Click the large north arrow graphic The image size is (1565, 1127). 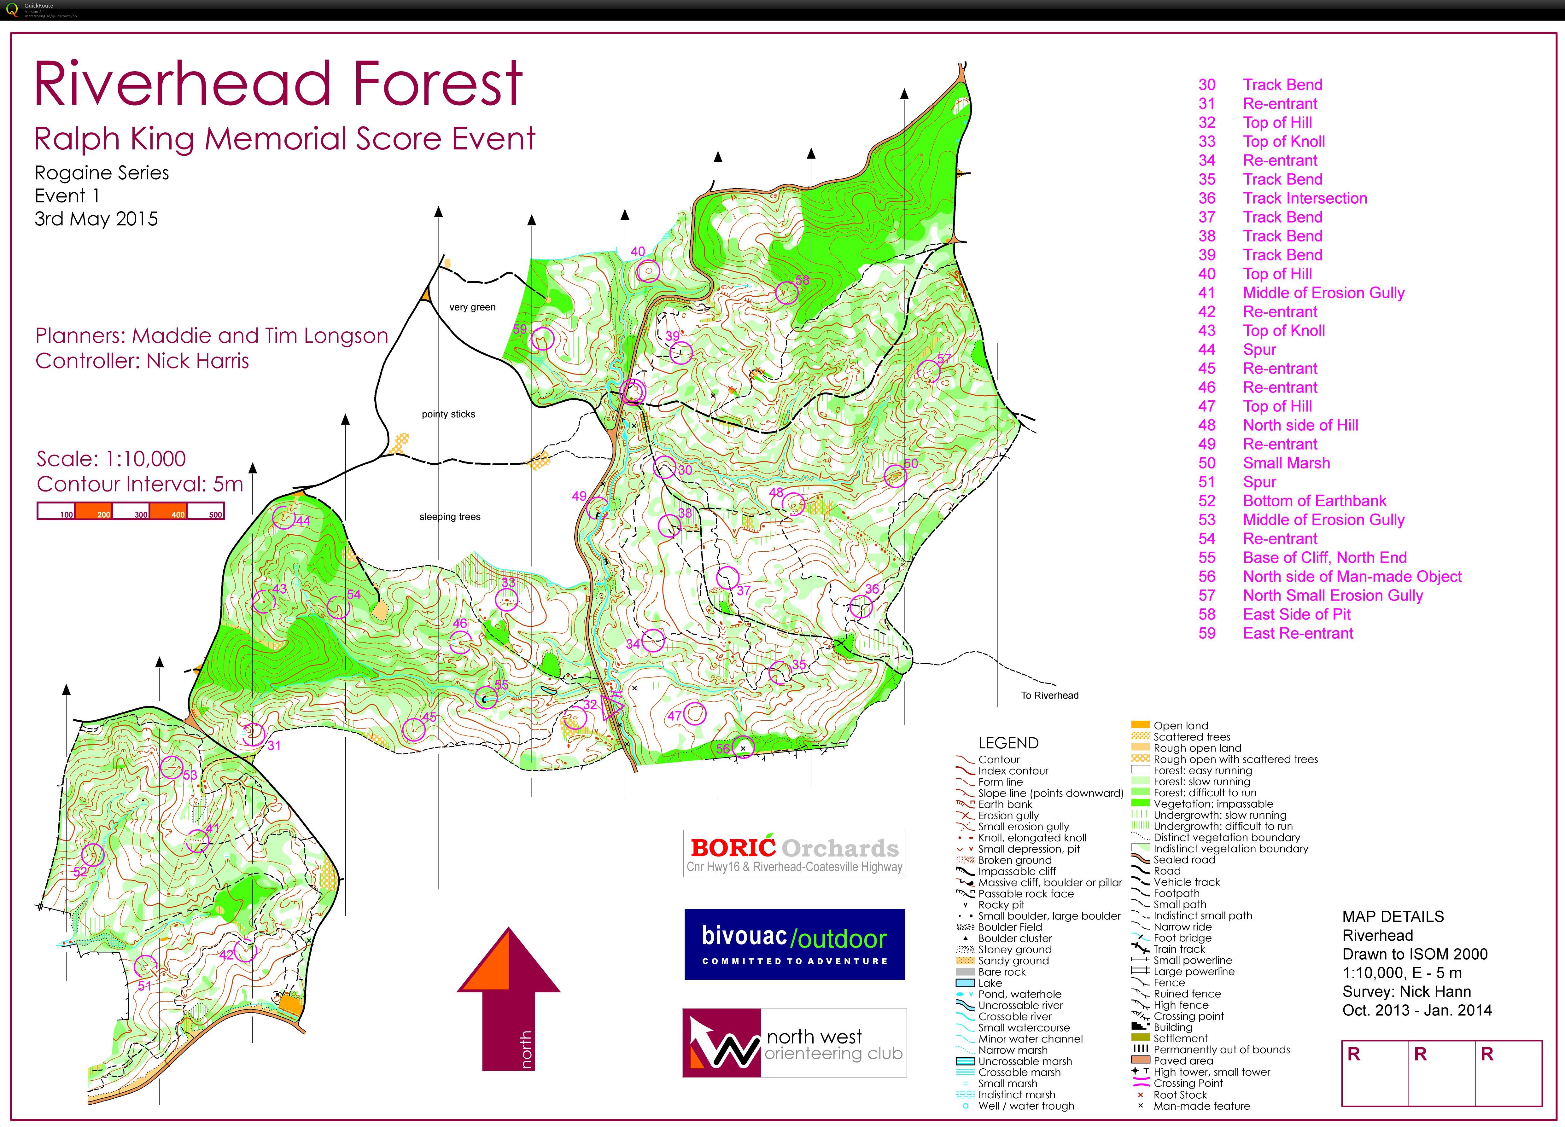[x=509, y=999]
